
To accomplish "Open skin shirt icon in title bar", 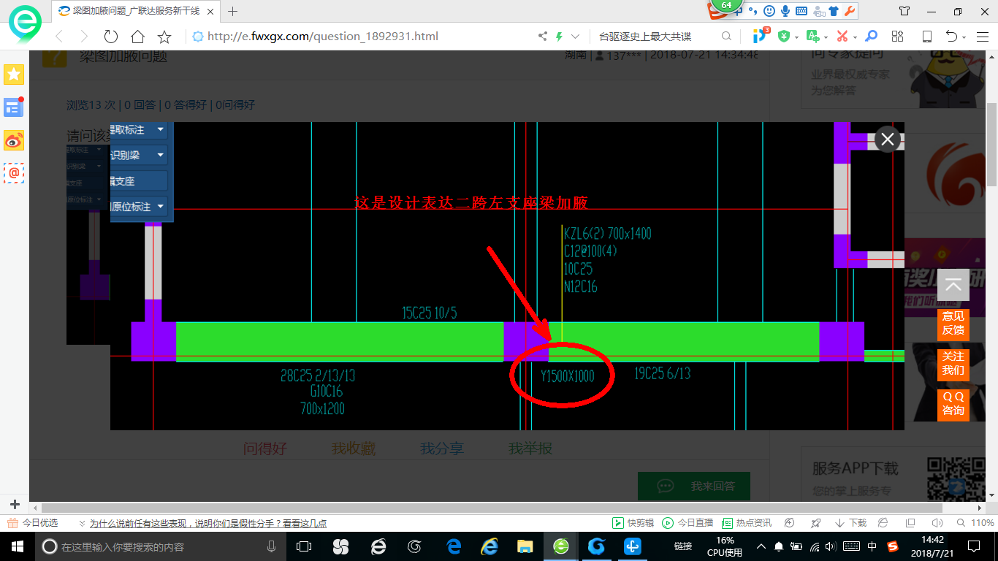I will click(904, 11).
